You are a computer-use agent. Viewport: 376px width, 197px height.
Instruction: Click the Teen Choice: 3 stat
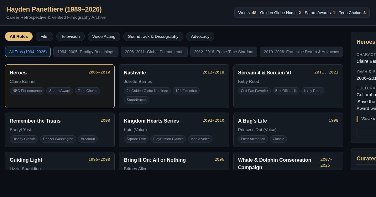point(352,13)
